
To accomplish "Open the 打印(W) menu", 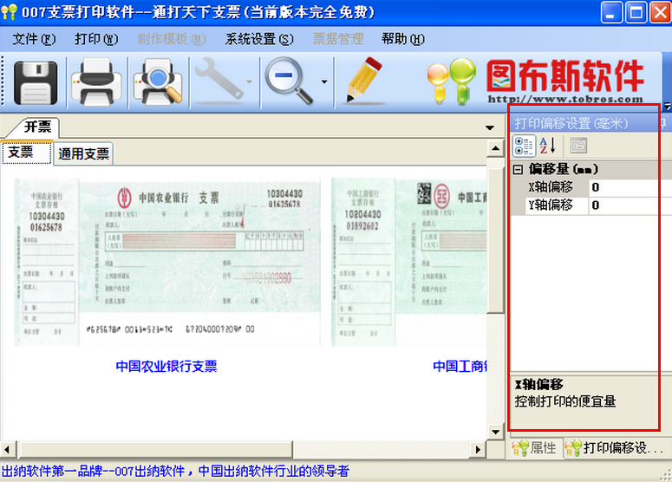I will pyautogui.click(x=96, y=39).
